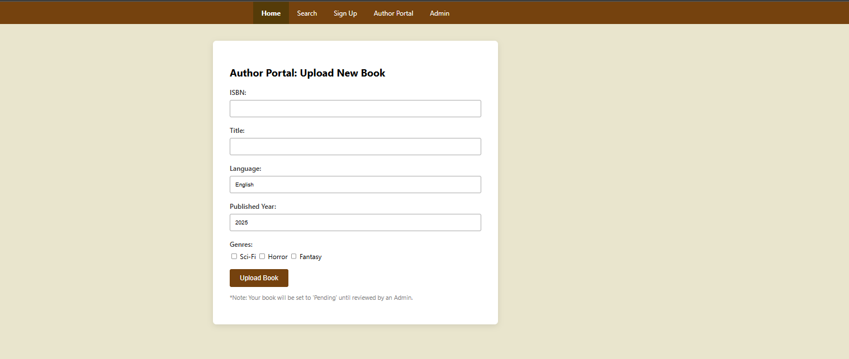Focus the ISBN text field
The image size is (849, 359).
(355, 109)
